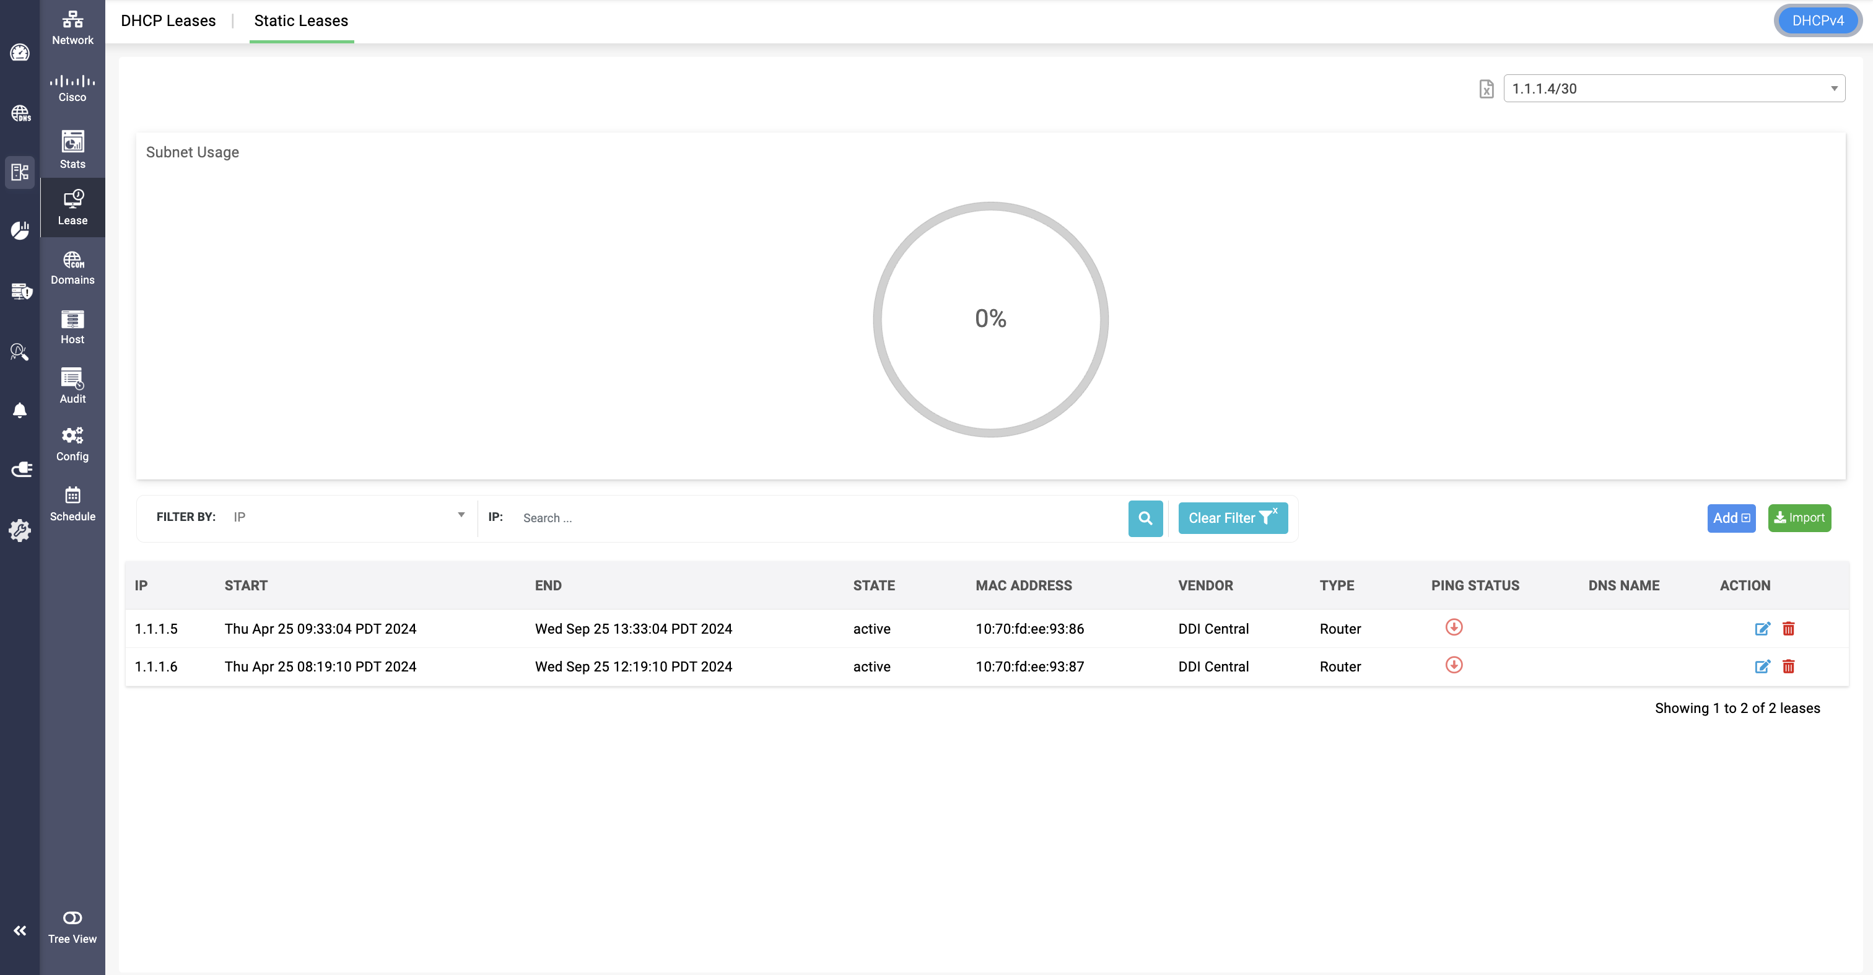Export leases using the Excel file icon
Viewport: 1873px width, 975px height.
pyautogui.click(x=1486, y=89)
